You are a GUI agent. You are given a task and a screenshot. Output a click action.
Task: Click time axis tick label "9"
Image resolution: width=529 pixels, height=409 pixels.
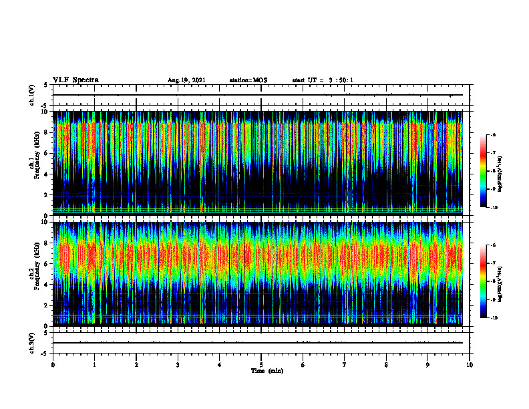point(427,365)
